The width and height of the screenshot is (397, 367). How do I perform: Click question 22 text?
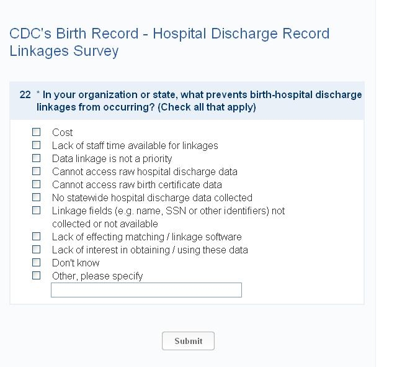[x=198, y=101]
